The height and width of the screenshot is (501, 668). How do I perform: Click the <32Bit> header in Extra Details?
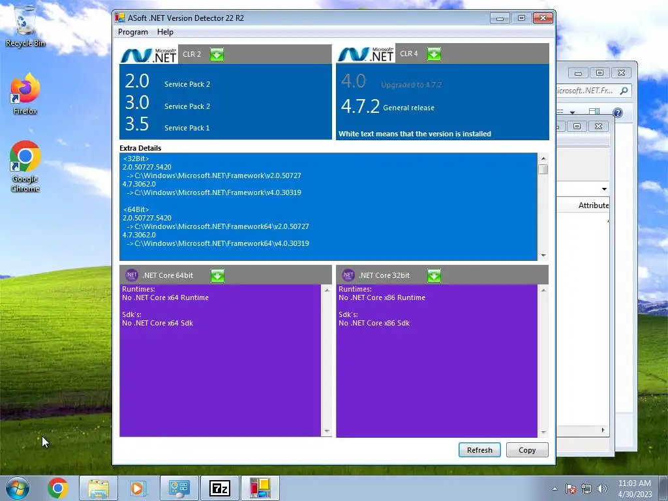136,159
